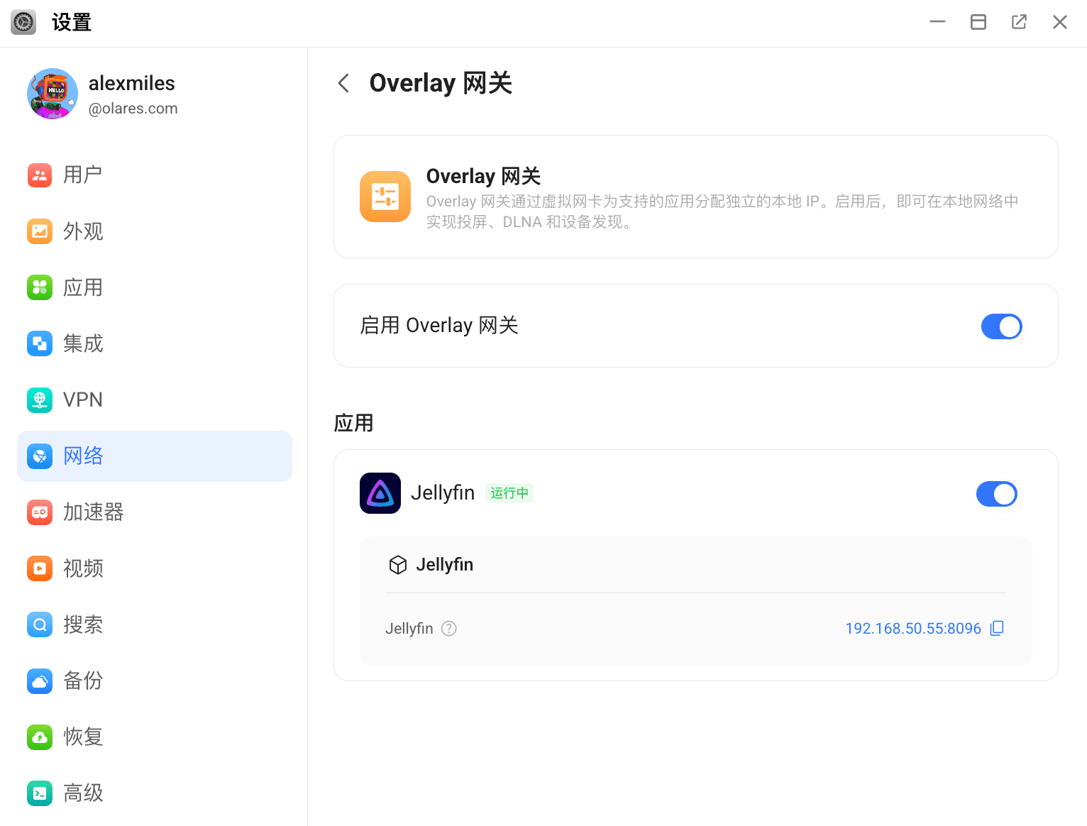Click the Settings gear app icon in title bar

coord(23,23)
